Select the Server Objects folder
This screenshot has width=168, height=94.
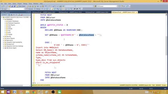(x=10, y=38)
